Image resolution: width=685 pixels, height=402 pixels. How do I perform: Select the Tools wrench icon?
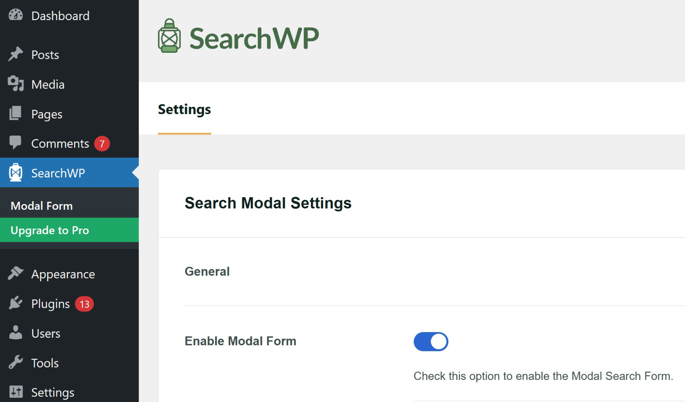tap(15, 363)
